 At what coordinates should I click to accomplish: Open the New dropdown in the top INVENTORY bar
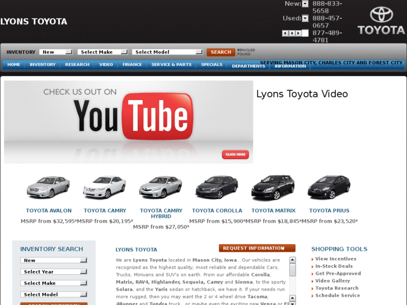pos(56,52)
